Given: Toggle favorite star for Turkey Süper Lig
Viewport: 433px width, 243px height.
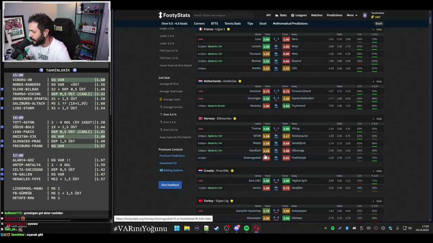Looking at the screenshot, I should pos(232,201).
